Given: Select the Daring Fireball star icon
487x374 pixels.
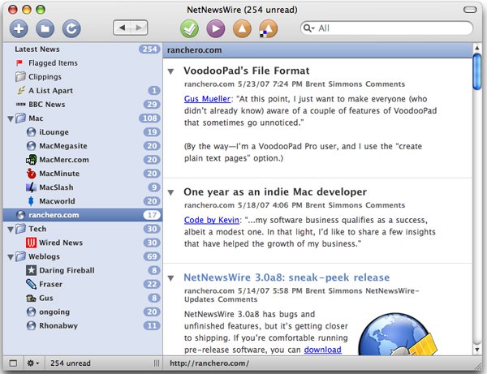Looking at the screenshot, I should pyautogui.click(x=31, y=270).
